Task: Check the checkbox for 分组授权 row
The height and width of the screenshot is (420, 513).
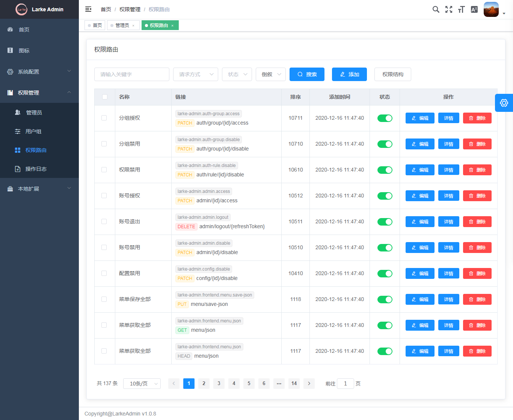Action: coord(104,118)
